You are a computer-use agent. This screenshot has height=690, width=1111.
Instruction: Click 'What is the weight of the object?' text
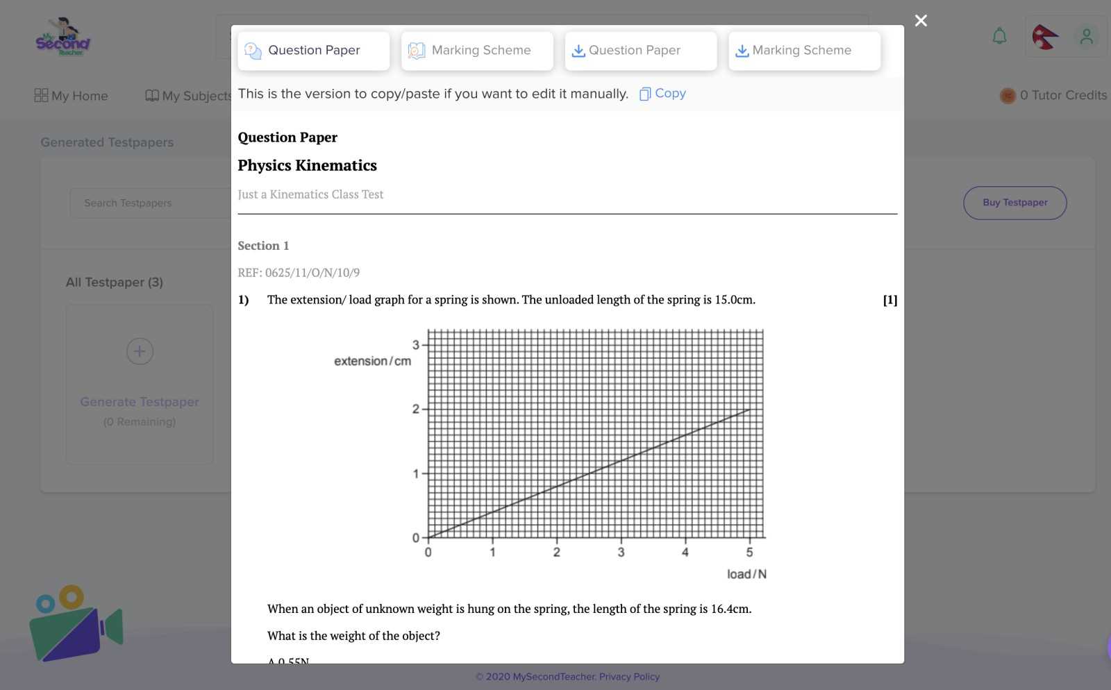coord(353,636)
